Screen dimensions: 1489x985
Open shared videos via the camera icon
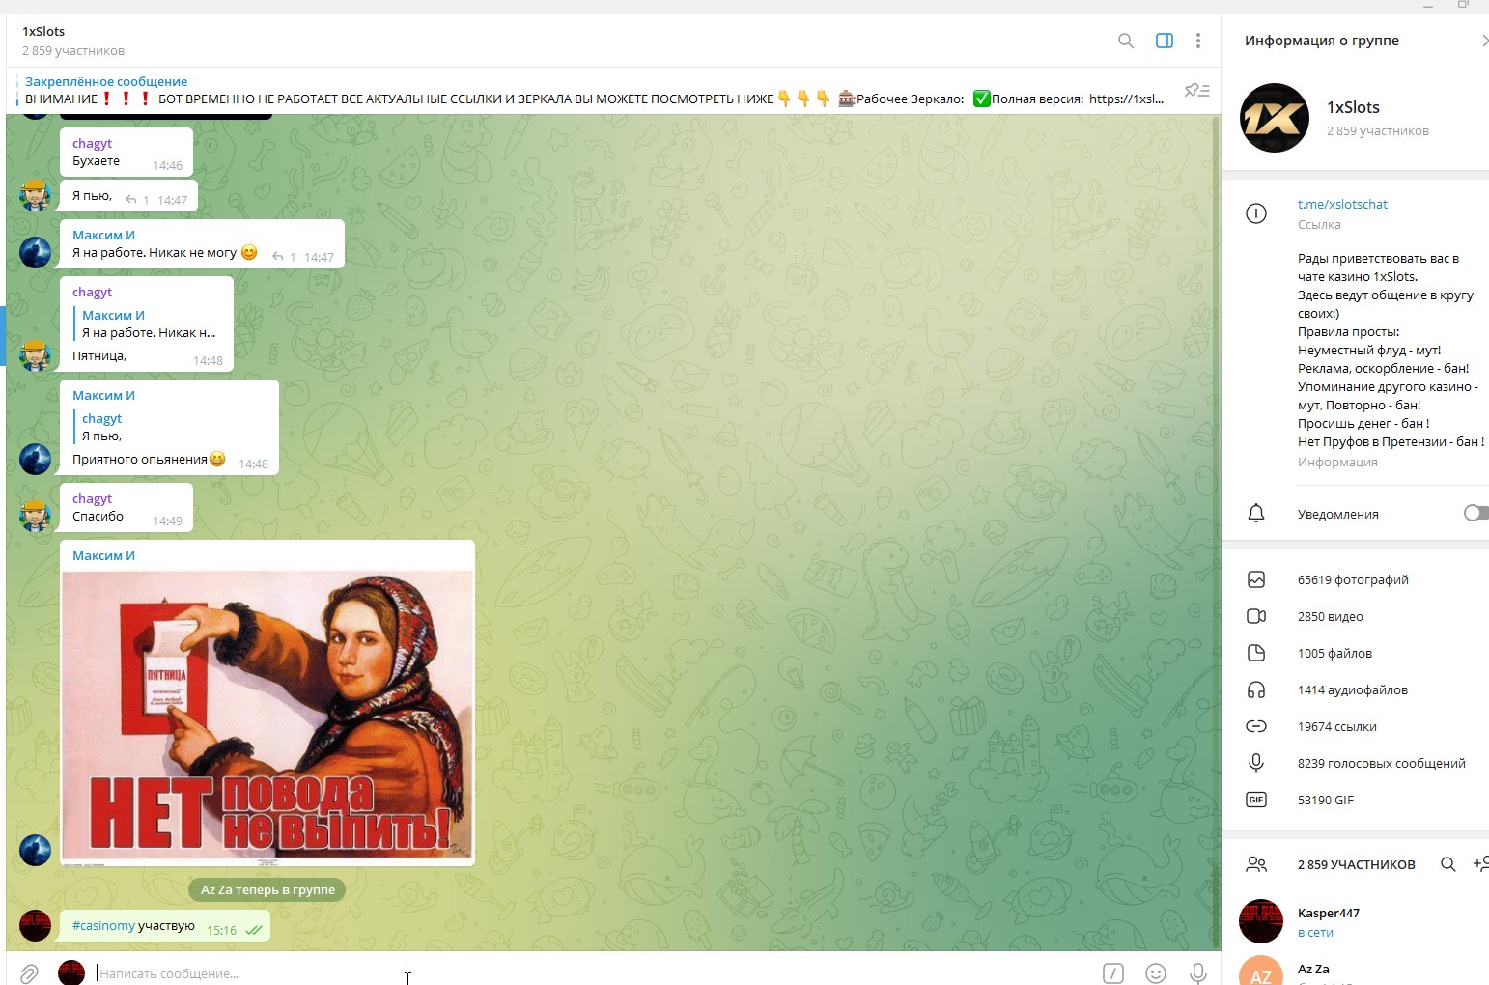tap(1256, 616)
